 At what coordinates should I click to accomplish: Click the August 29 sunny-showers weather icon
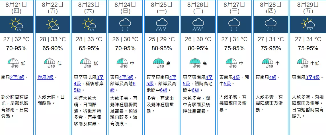click(307, 24)
